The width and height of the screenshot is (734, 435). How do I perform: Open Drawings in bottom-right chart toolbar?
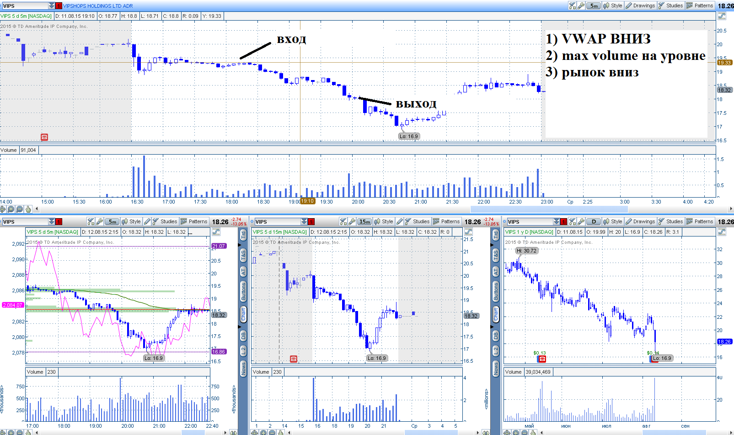[640, 221]
